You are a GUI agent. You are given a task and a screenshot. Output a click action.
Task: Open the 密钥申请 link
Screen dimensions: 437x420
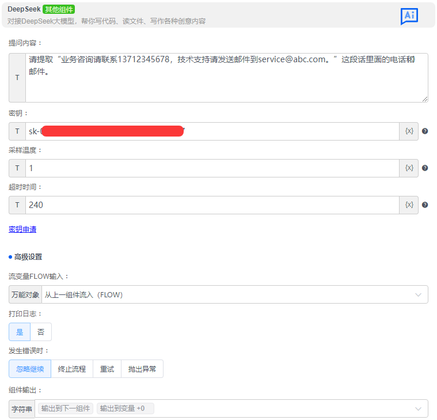[22, 229]
